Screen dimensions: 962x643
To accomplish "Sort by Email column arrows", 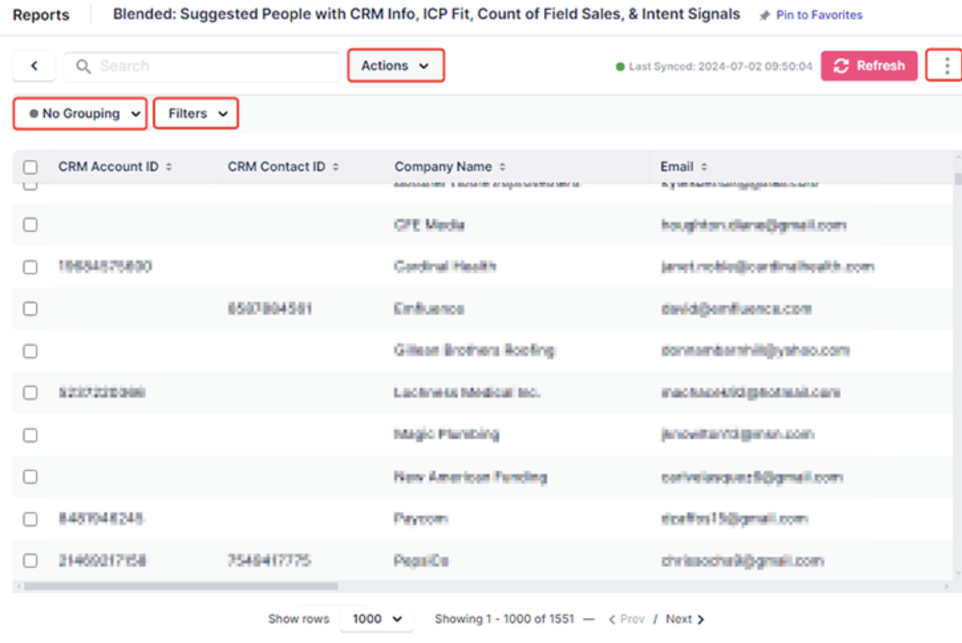I will 704,167.
